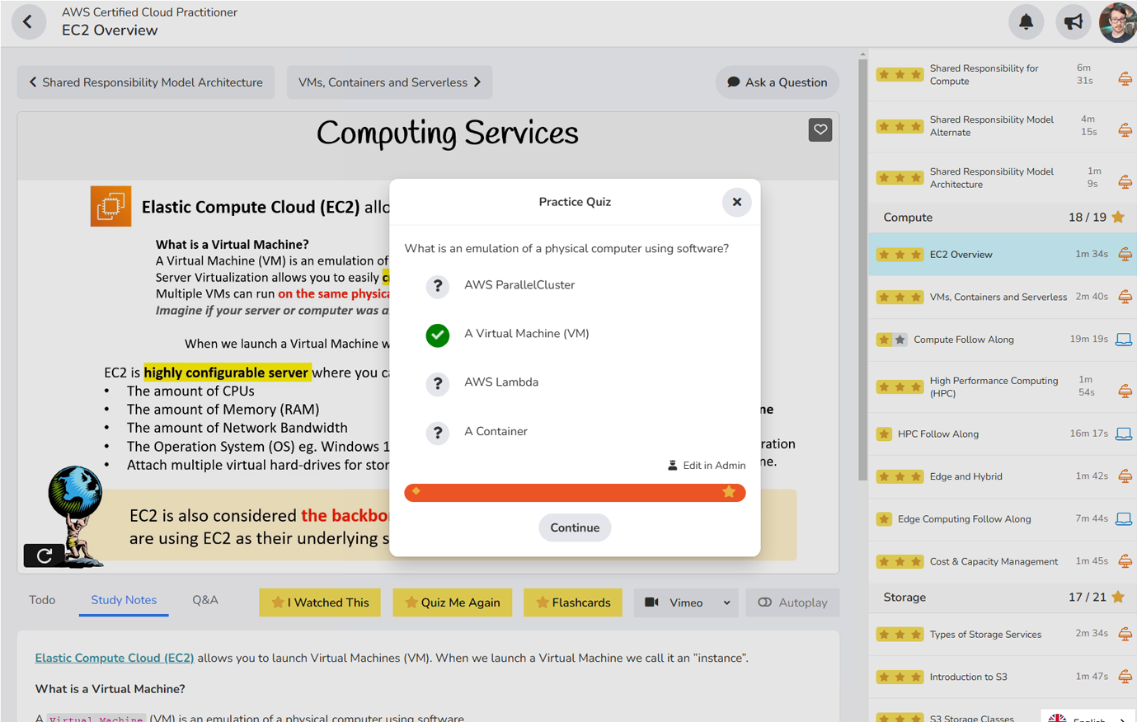This screenshot has height=722, width=1137.
Task: Open your profile avatar in the top bar
Action: pos(1117,21)
